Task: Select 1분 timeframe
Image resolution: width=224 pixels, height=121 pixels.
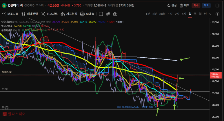Action: (x=148, y=14)
